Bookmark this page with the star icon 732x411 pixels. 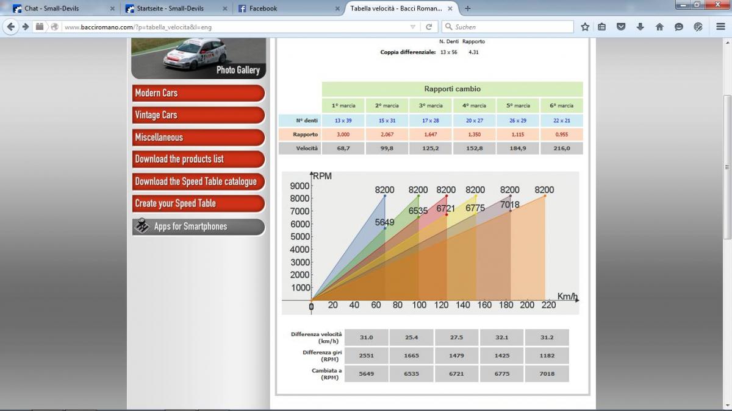click(585, 27)
